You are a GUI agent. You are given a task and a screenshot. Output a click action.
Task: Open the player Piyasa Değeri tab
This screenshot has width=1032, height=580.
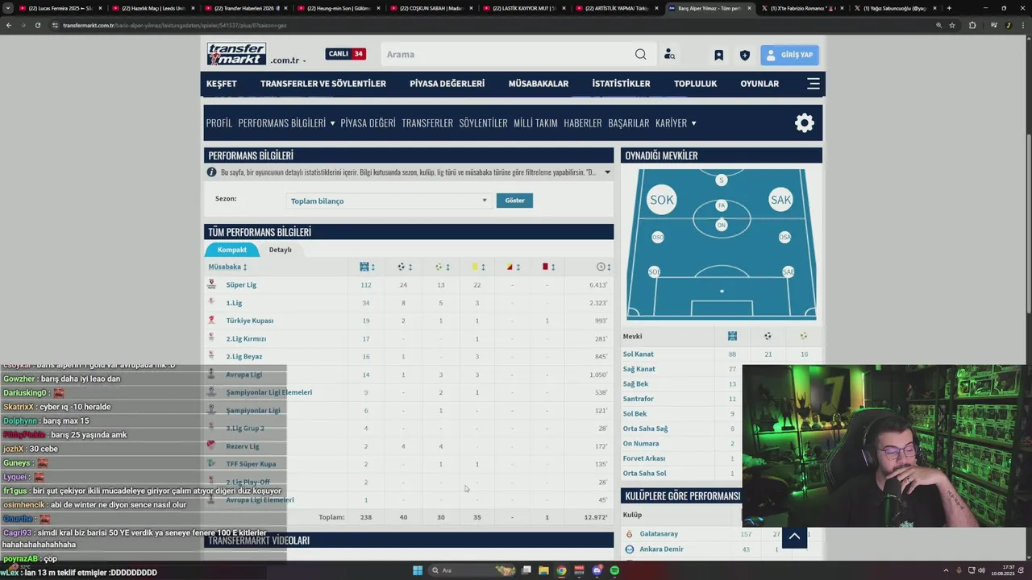pyautogui.click(x=368, y=123)
